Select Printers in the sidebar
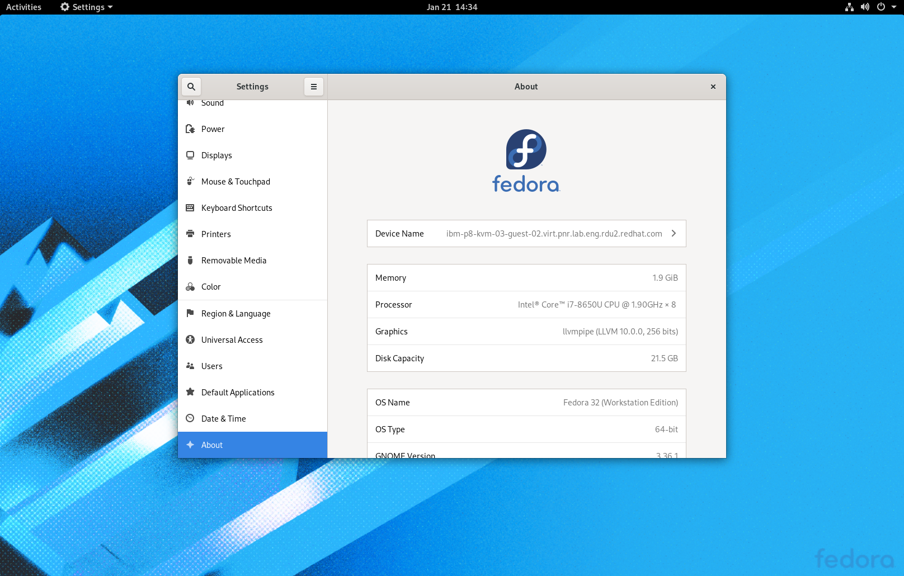This screenshot has width=904, height=576. (252, 234)
